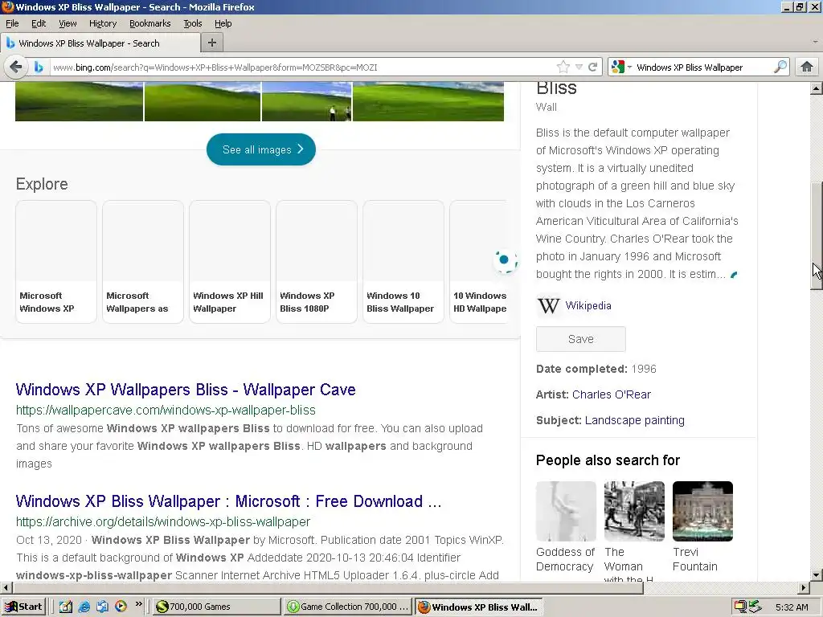This screenshot has width=823, height=617.
Task: Go to the Firefox Home page icon
Action: [807, 67]
